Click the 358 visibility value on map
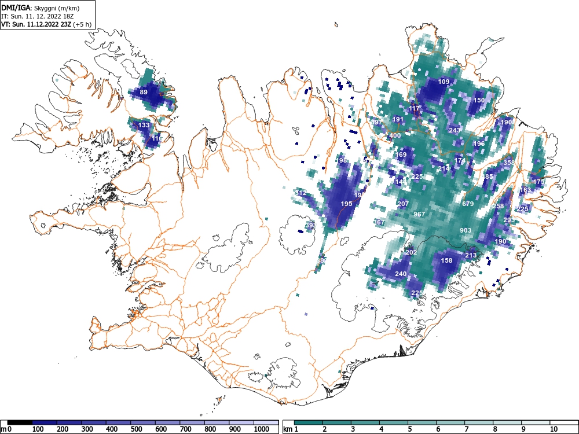Image resolution: width=579 pixels, height=434 pixels. [x=508, y=163]
